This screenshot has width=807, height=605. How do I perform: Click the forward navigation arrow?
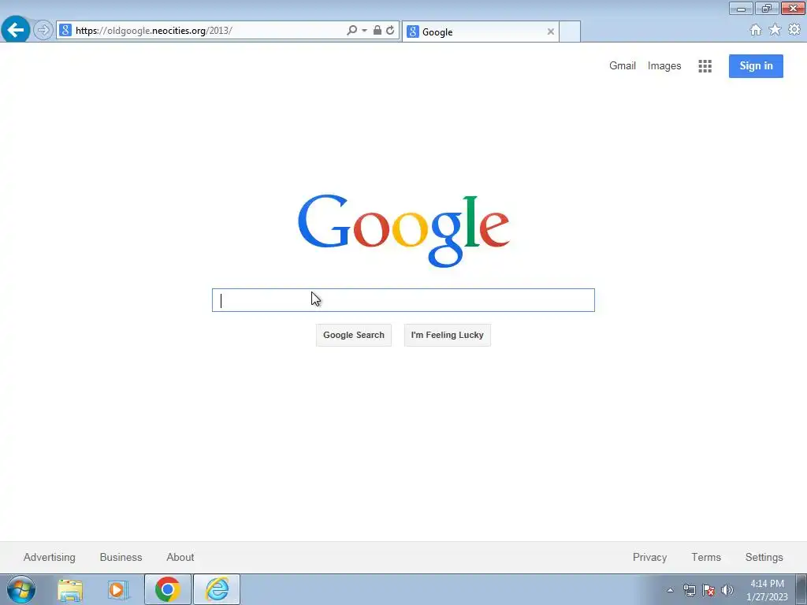pos(43,30)
